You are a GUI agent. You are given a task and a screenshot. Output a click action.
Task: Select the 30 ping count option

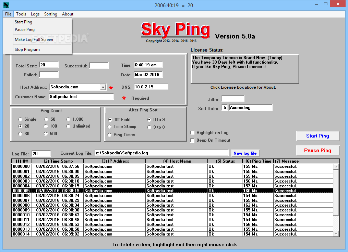coord(24,134)
